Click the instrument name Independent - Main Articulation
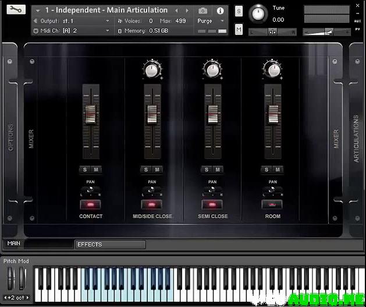Image resolution: width=366 pixels, height=307 pixels. pyautogui.click(x=106, y=10)
